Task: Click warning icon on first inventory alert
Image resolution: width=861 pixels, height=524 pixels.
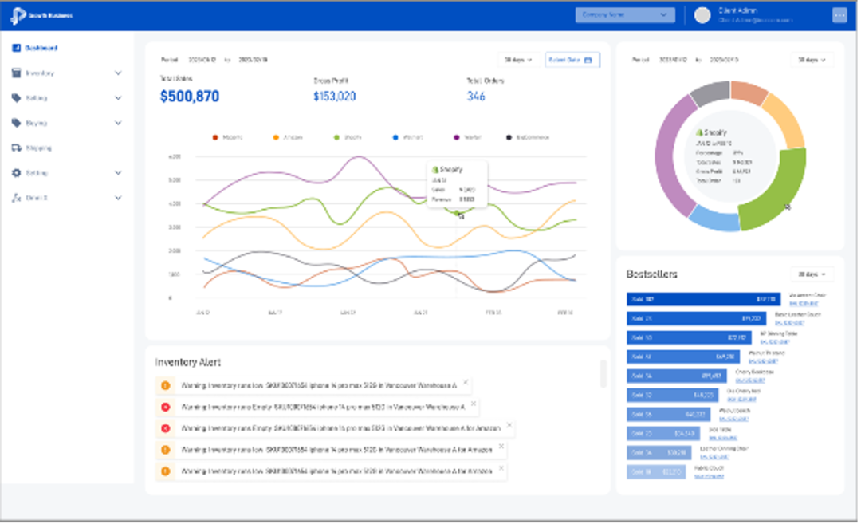Action: 165,385
